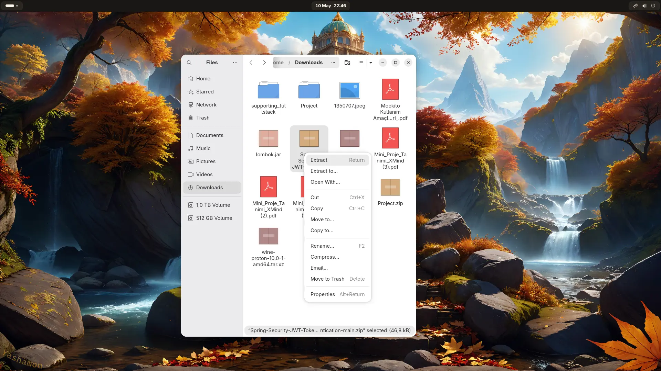Viewport: 661px width, 371px height.
Task: Open the supporting_fullstack folder
Action: tap(269, 90)
